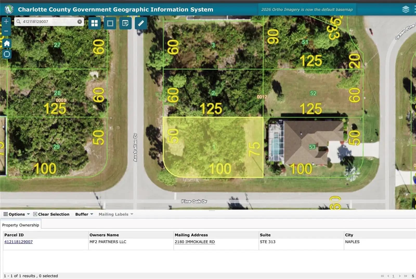The image size is (416, 279).
Task: Open the measure ruler tool
Action: [x=141, y=23]
